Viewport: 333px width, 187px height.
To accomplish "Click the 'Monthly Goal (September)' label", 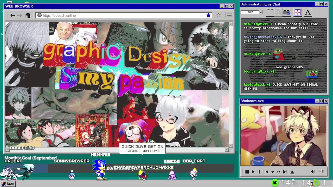I will pos(31,158).
